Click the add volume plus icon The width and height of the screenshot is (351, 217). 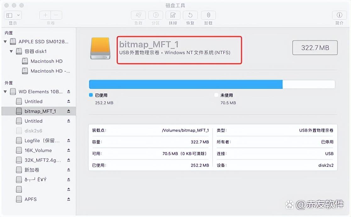45,15
